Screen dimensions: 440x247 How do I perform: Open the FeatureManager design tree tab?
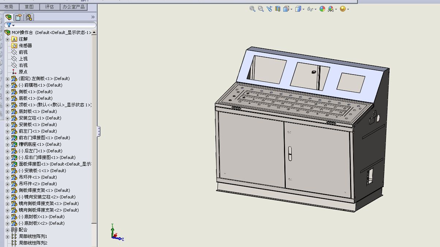coord(8,17)
